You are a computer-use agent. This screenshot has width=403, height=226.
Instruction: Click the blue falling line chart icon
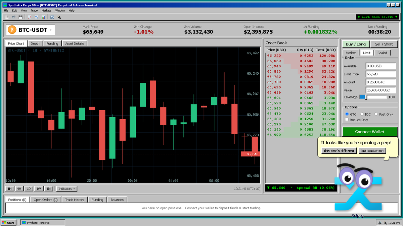(36, 17)
